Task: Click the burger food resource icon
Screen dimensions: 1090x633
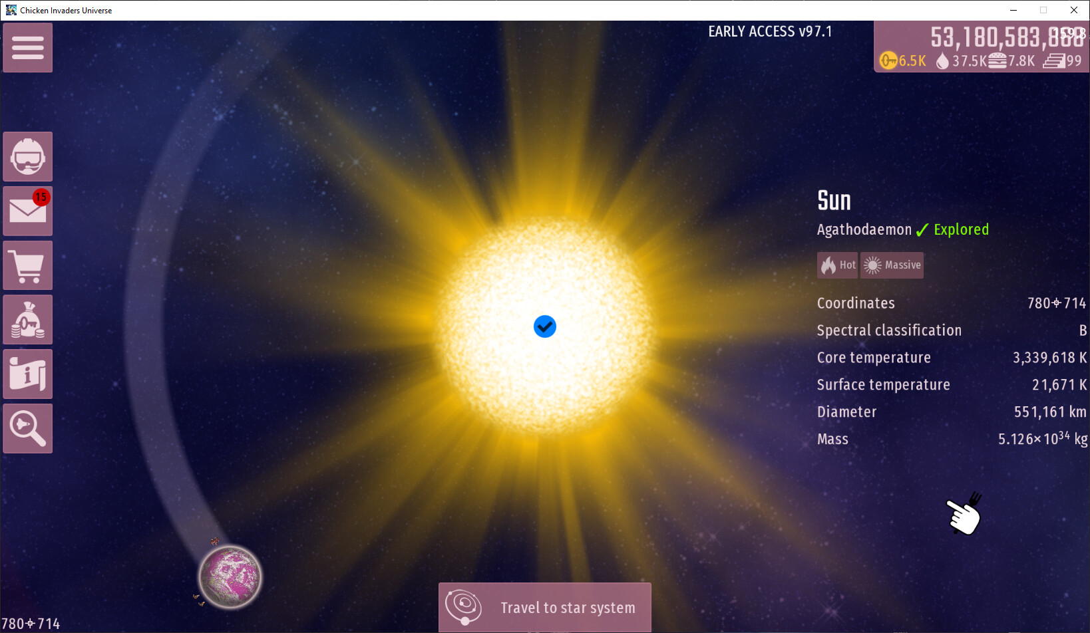Action: [997, 61]
